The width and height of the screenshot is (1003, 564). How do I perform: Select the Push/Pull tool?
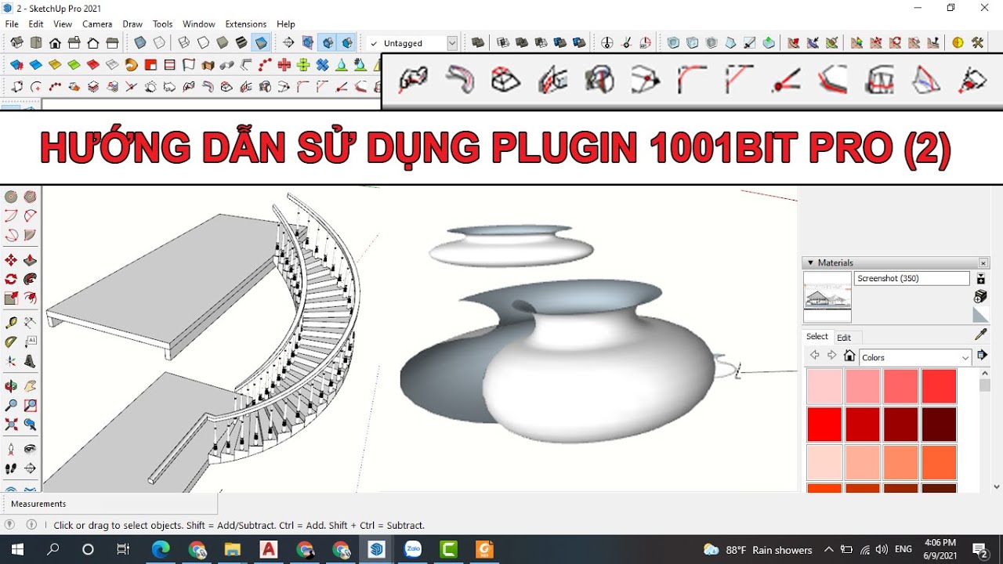coord(30,260)
